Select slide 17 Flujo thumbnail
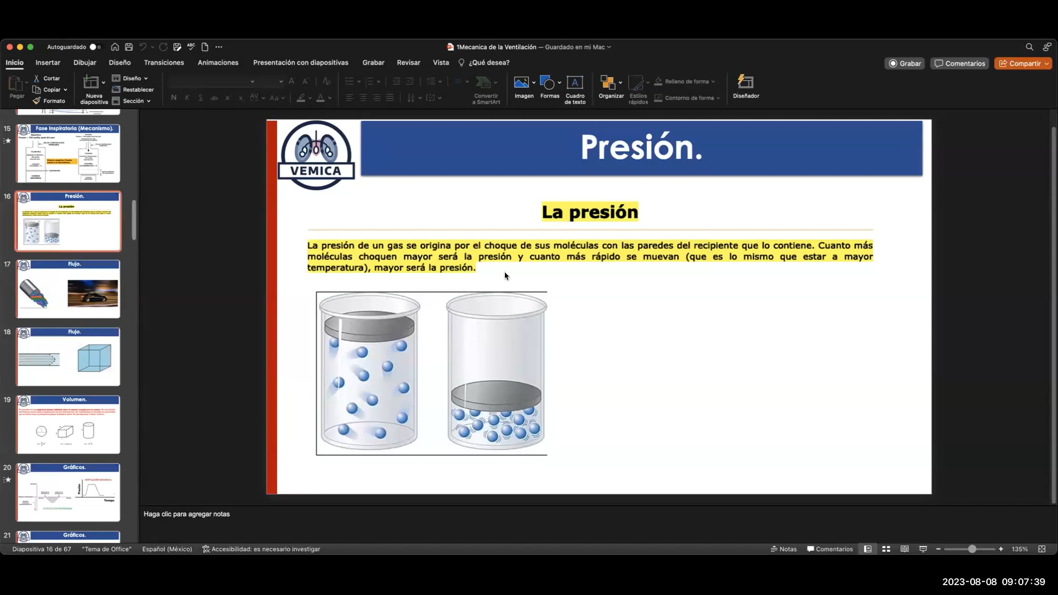The height and width of the screenshot is (595, 1058). point(68,289)
